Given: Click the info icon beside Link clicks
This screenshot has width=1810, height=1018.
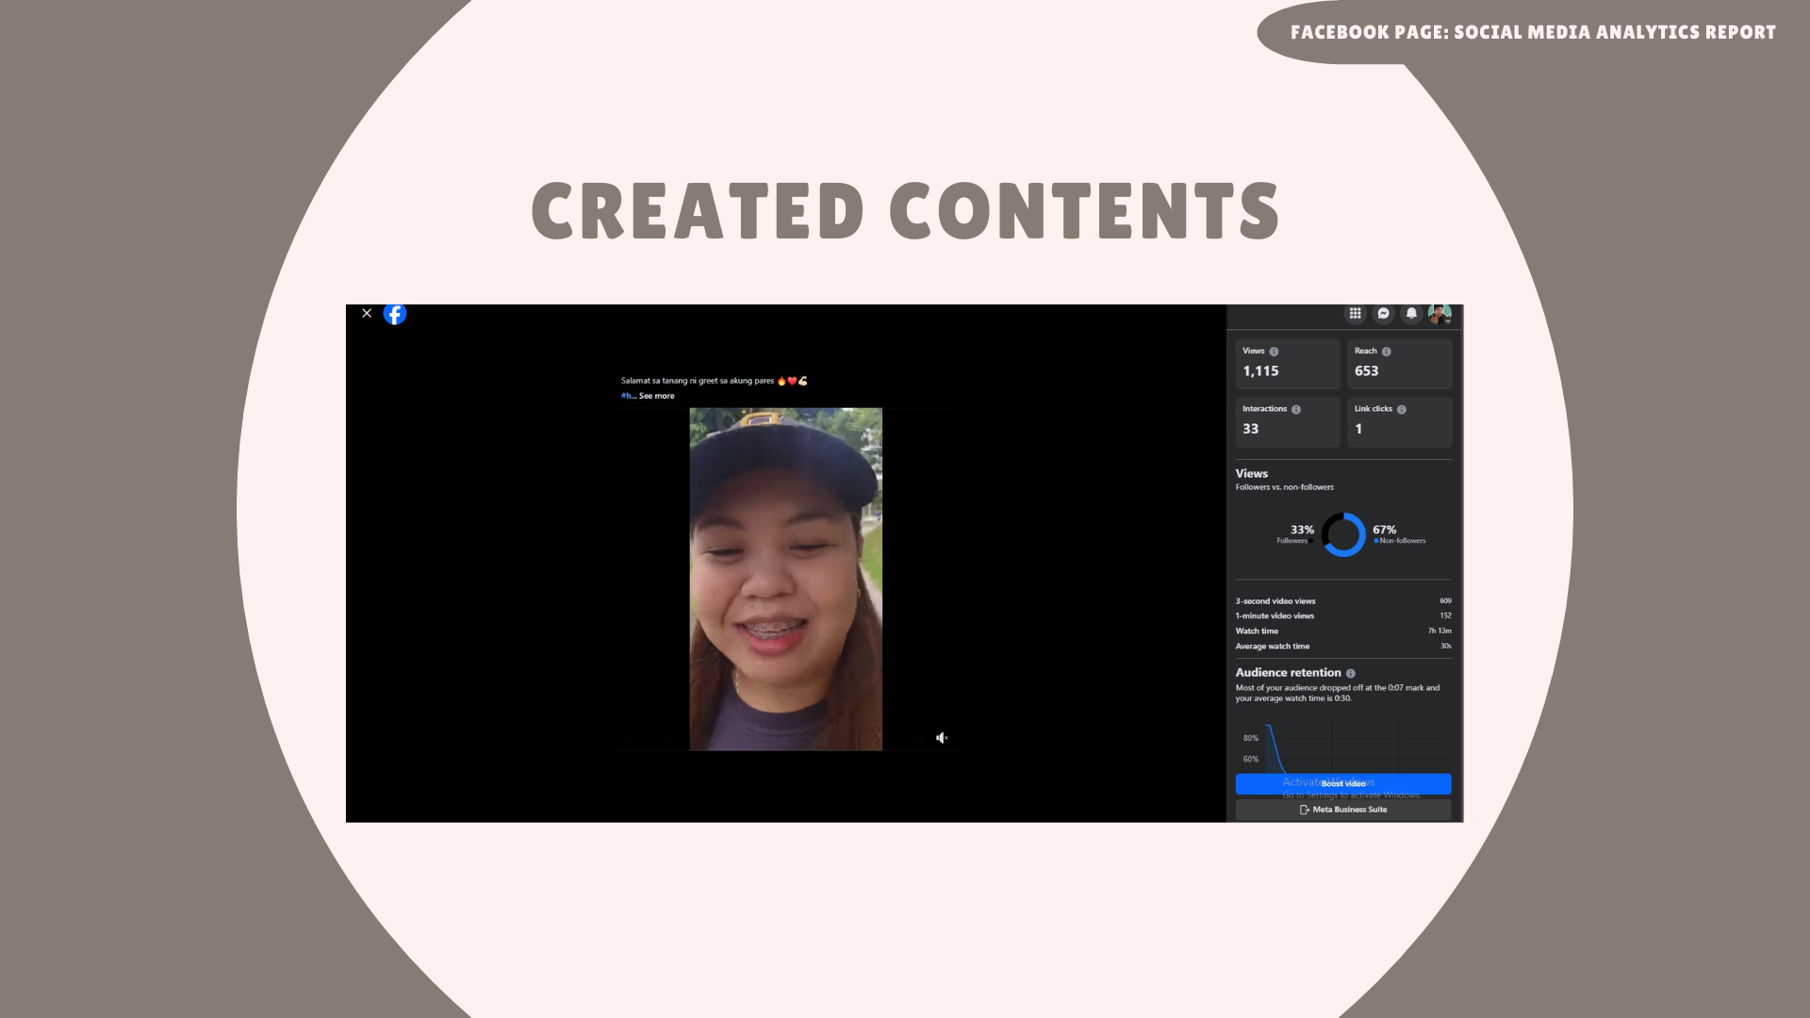Looking at the screenshot, I should coord(1402,410).
